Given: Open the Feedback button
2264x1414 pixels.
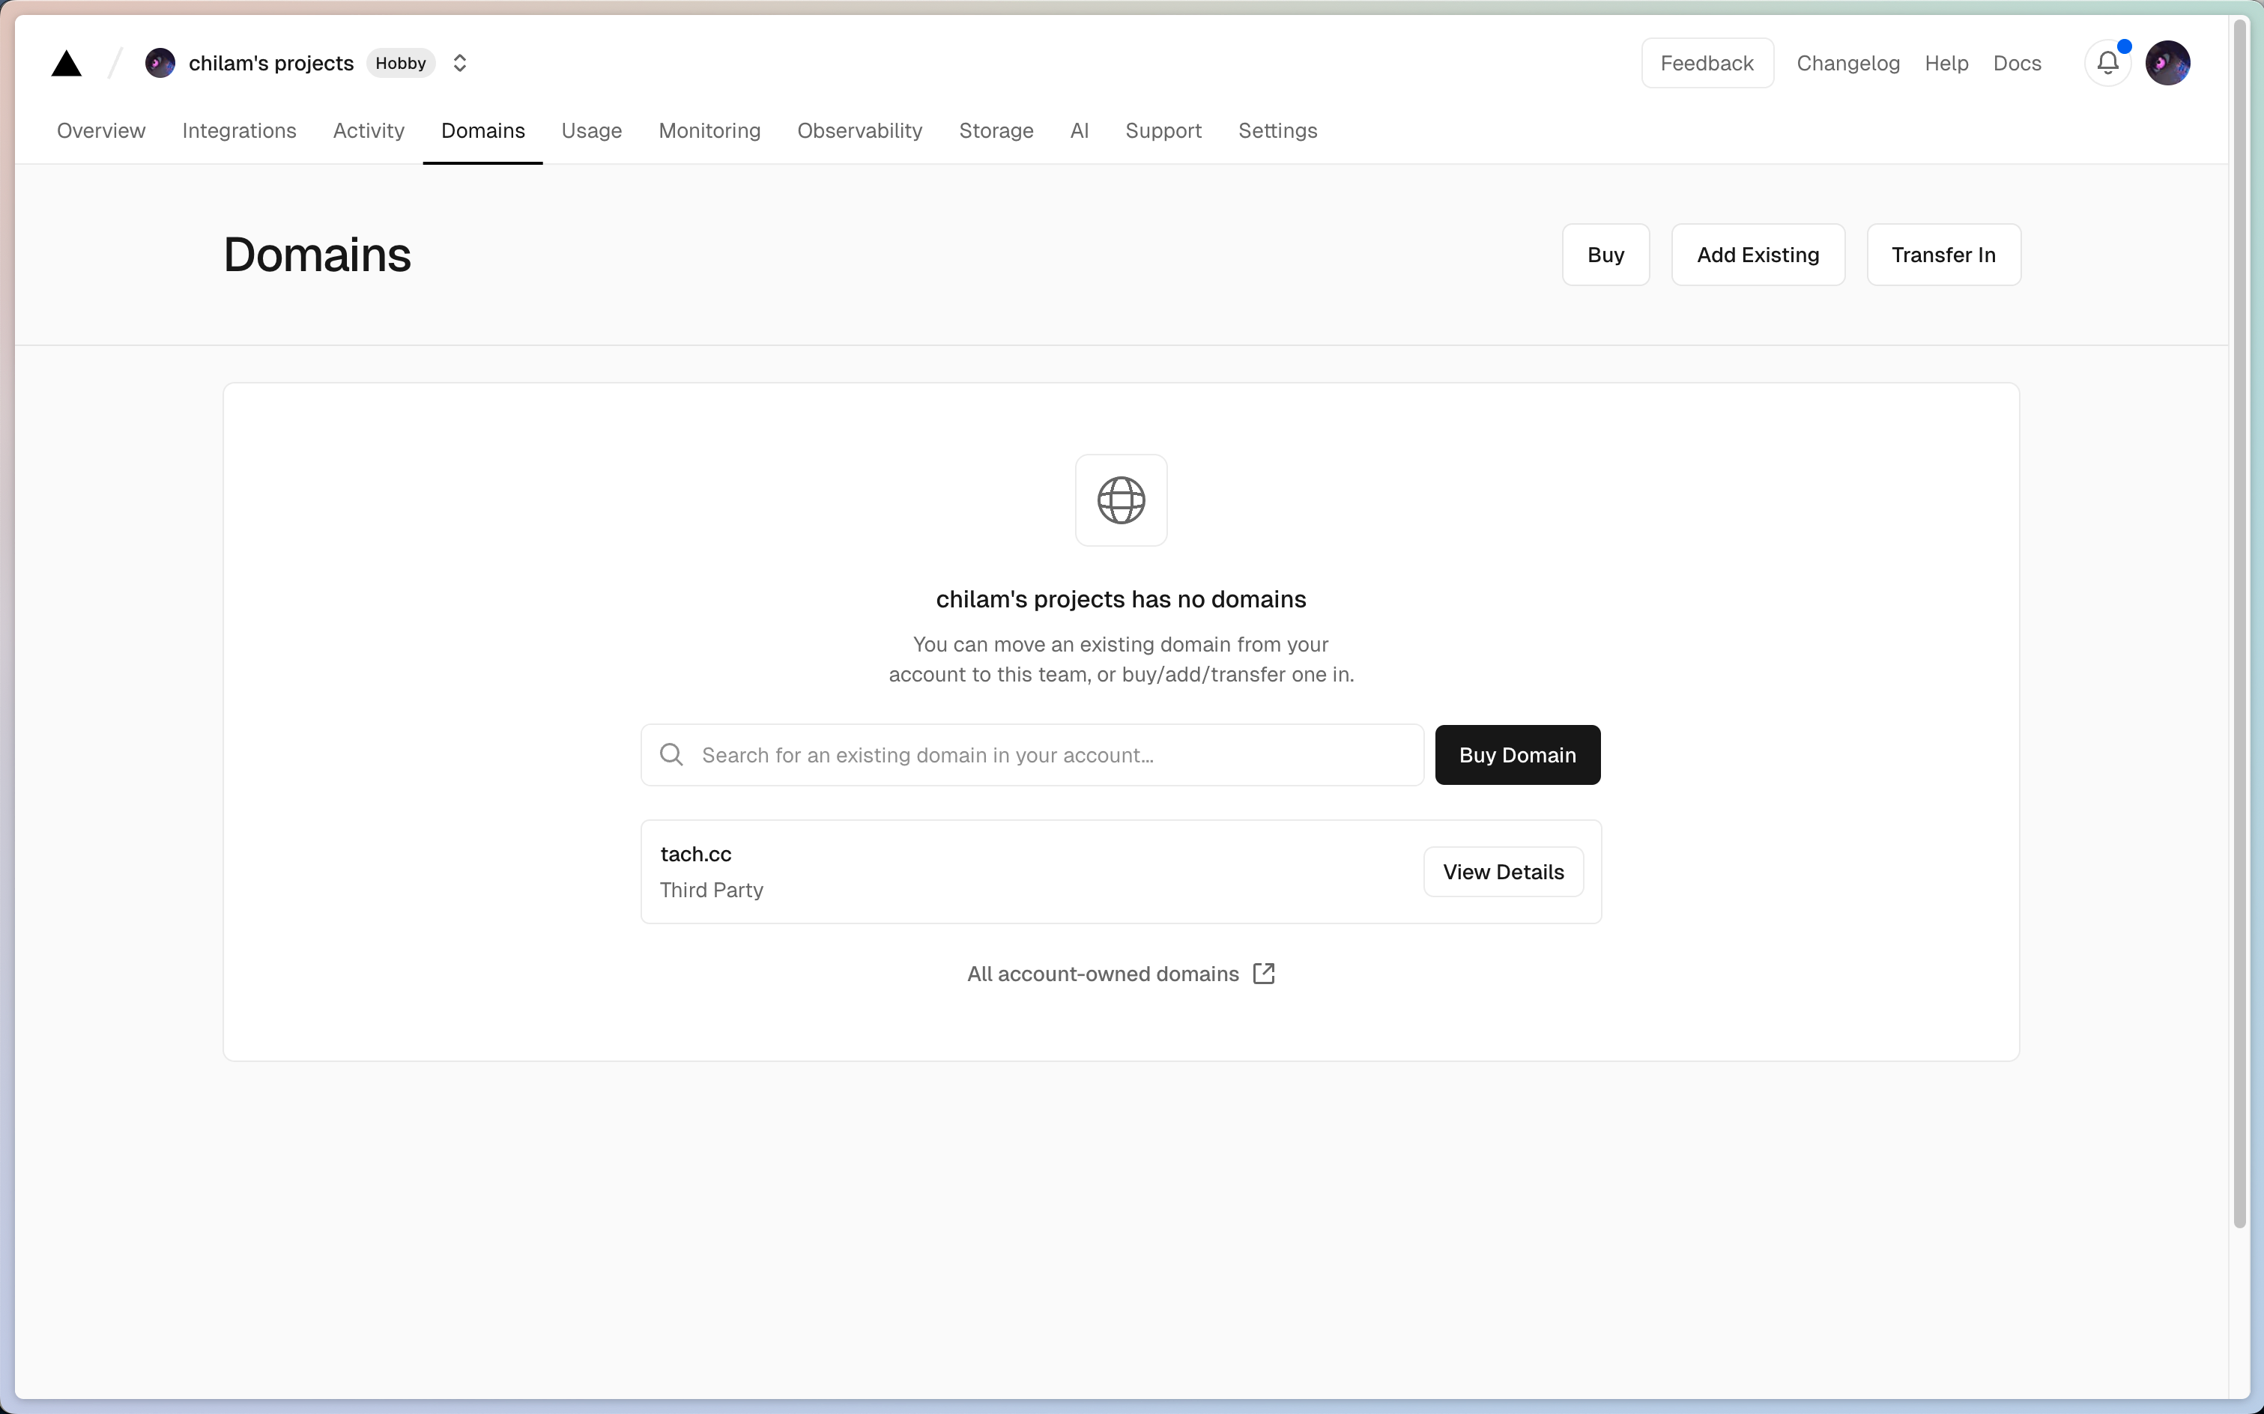Looking at the screenshot, I should tap(1707, 63).
